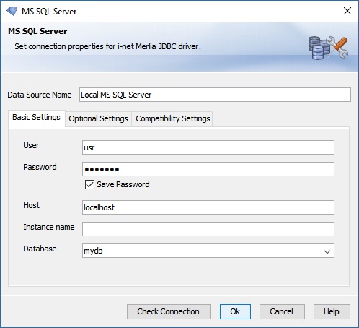Open the Optional Settings tab
Viewport: 359px width, 328px height.
(x=98, y=118)
